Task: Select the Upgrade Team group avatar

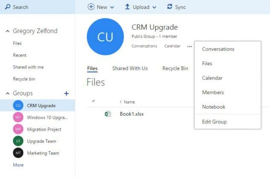Action: (18, 141)
